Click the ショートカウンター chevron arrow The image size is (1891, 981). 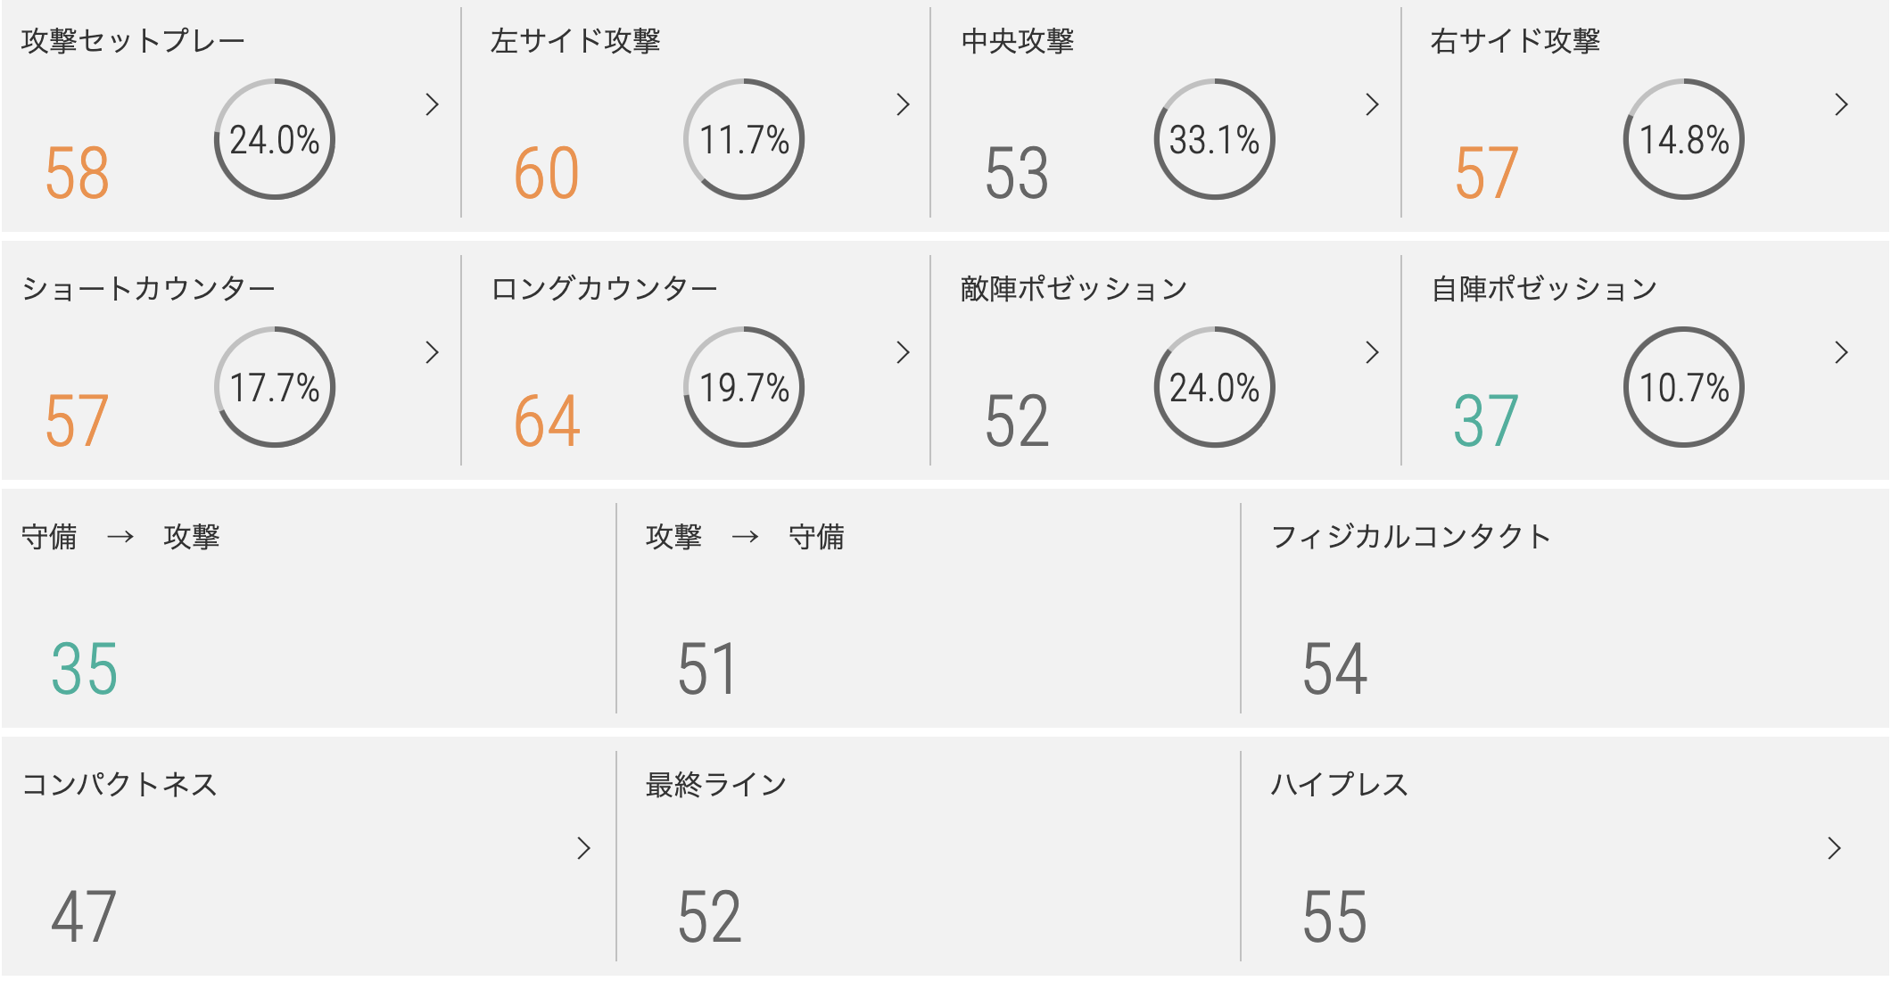[x=433, y=352]
